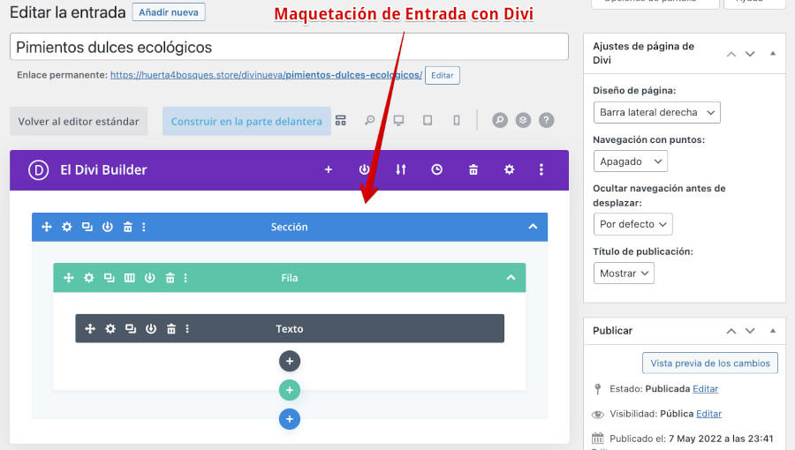
Task: Add new row with green plus button
Action: (x=290, y=390)
